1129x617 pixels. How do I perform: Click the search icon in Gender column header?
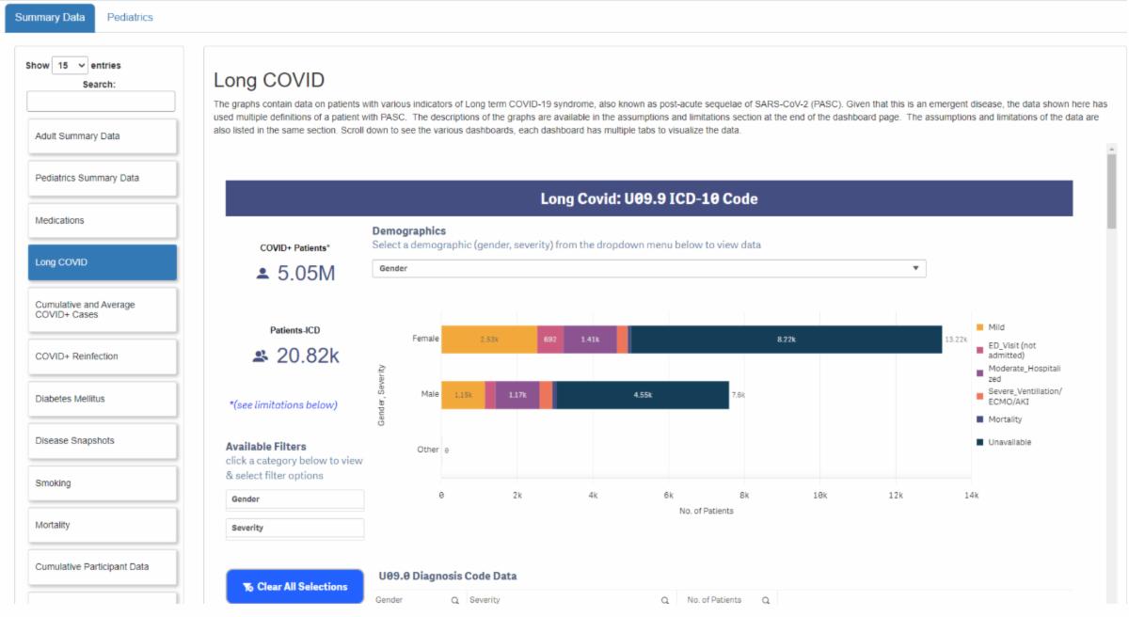(x=454, y=600)
